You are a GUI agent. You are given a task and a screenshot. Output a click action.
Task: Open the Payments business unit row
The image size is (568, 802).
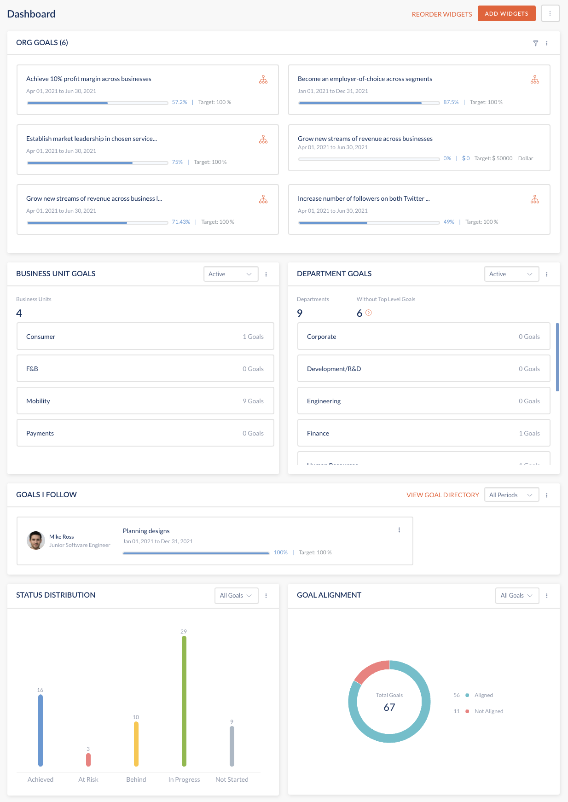click(145, 433)
